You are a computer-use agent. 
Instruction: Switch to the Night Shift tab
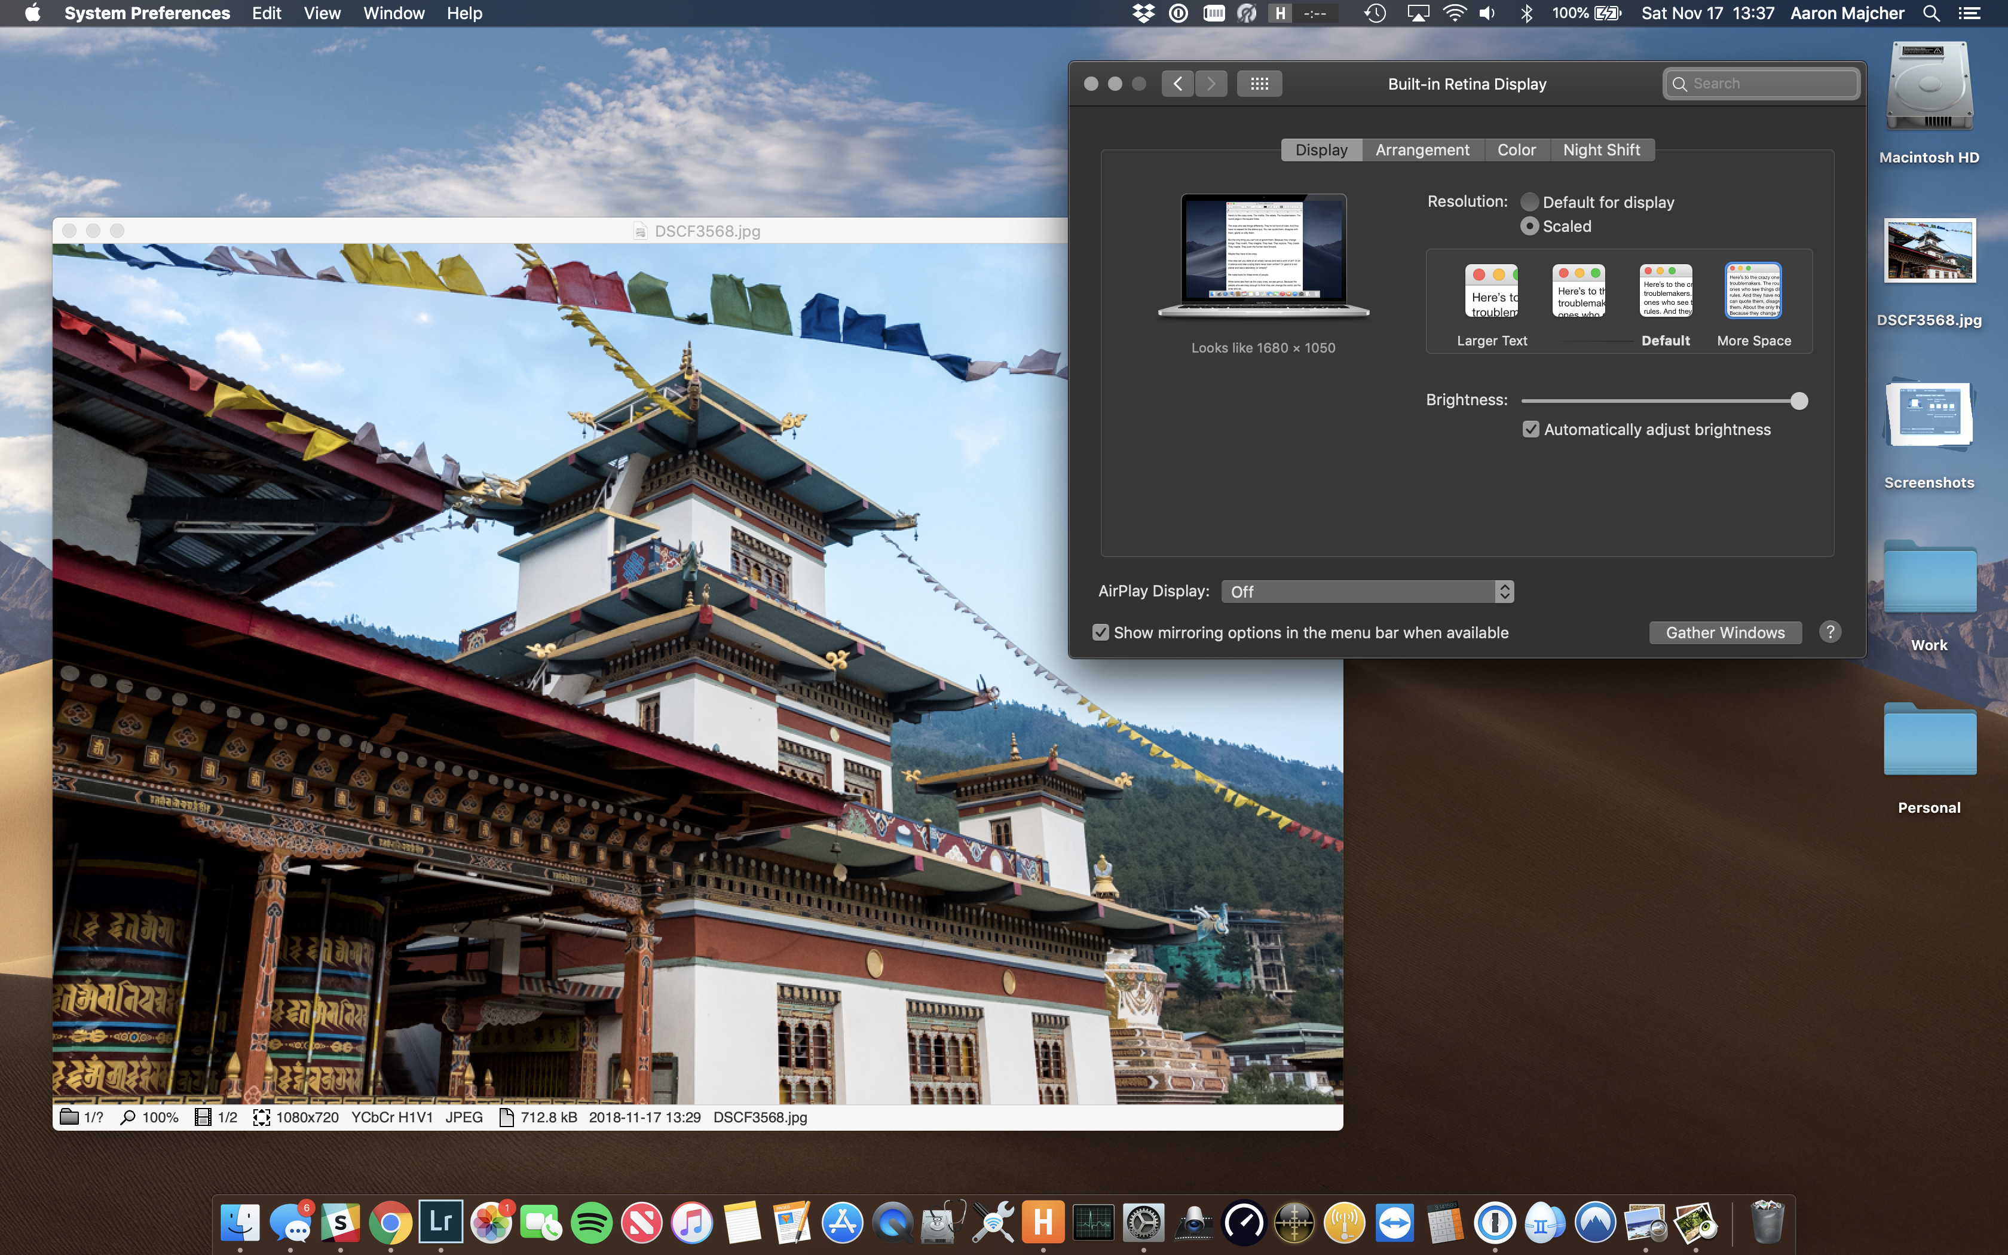point(1600,150)
